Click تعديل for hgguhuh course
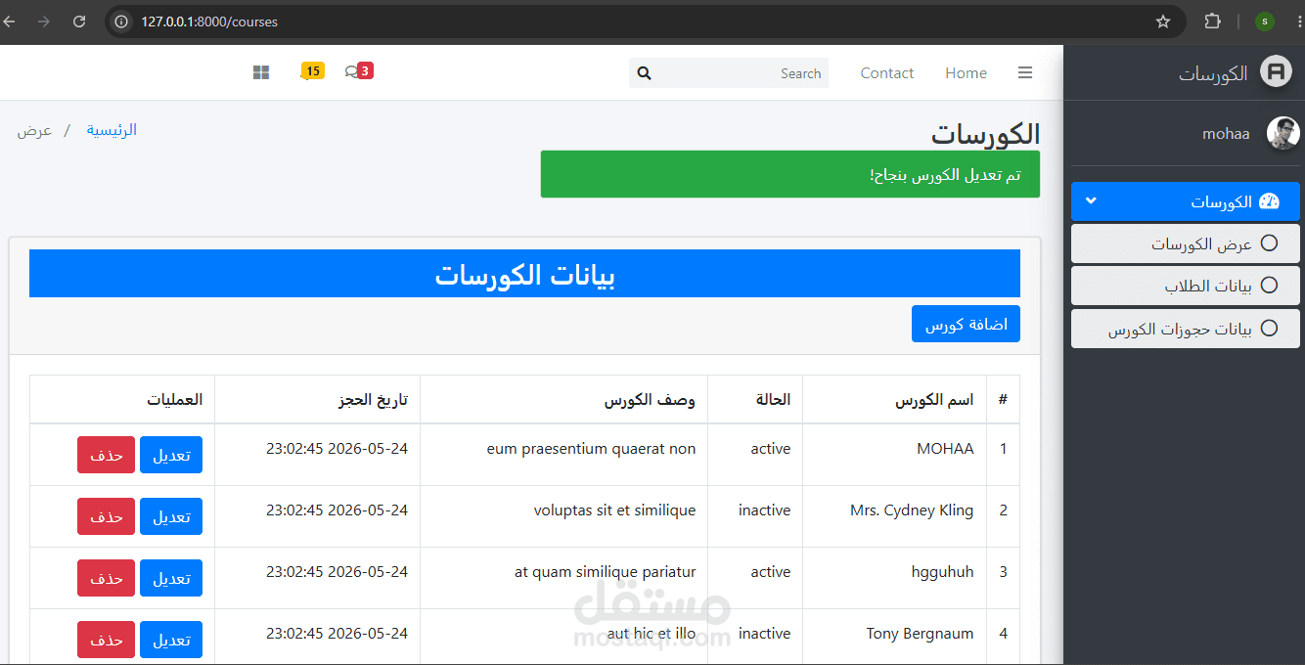The image size is (1305, 665). point(171,578)
